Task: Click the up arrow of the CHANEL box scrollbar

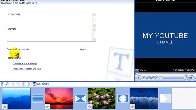Action: (94, 29)
